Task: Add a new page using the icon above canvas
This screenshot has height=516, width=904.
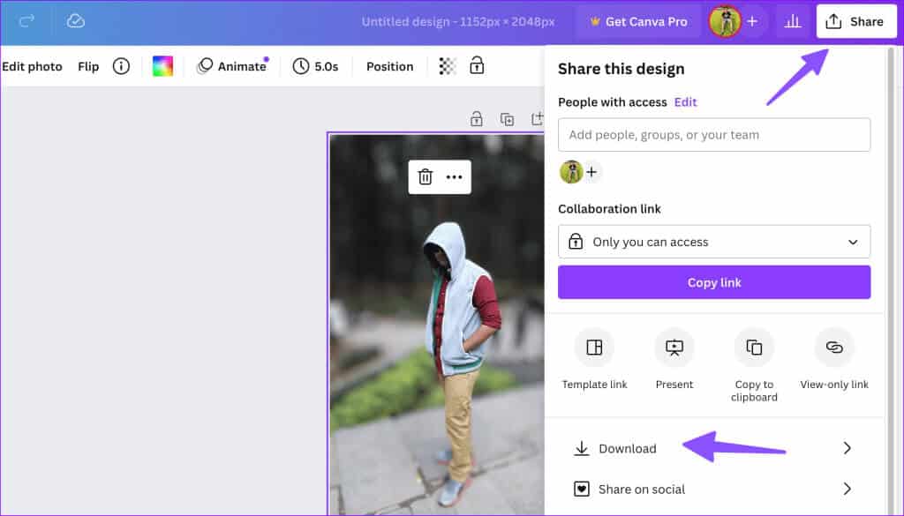Action: 538,119
